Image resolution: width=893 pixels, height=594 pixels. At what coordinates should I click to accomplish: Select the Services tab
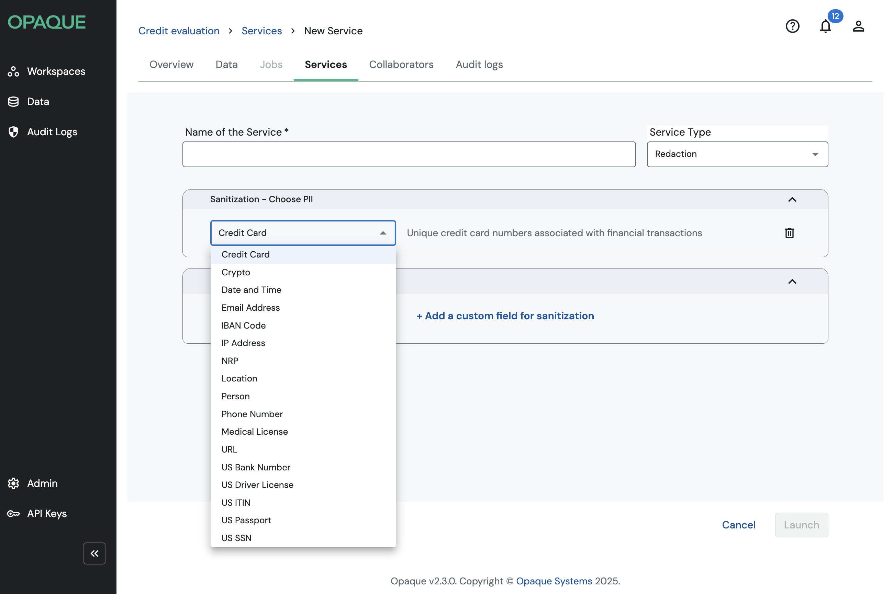tap(326, 65)
